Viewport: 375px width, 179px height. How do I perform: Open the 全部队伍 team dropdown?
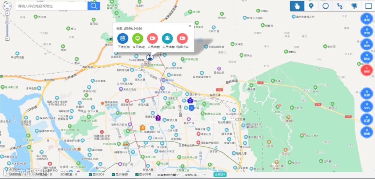(x=194, y=175)
